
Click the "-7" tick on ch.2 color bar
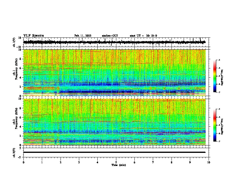click(219, 142)
